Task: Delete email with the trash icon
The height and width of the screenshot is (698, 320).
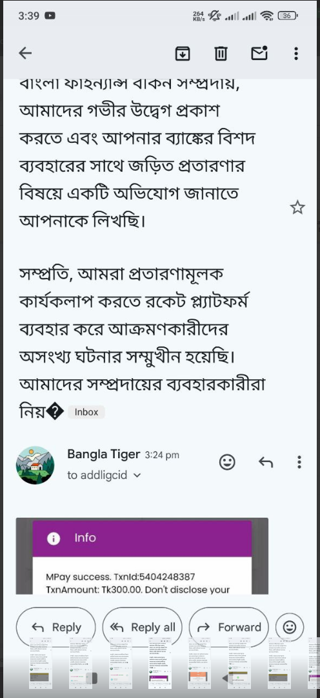Action: point(221,54)
